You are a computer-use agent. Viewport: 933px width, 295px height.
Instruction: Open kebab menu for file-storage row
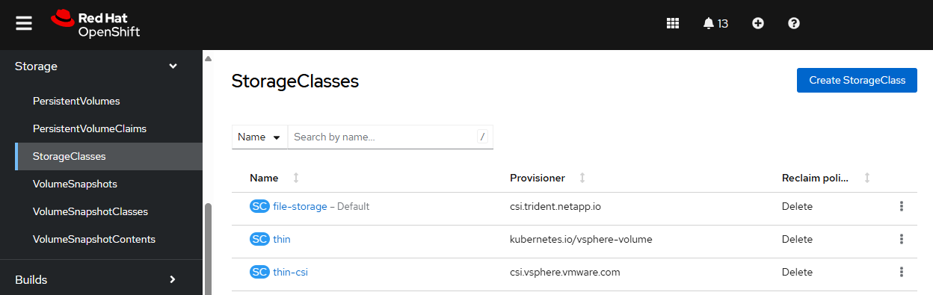tap(902, 206)
